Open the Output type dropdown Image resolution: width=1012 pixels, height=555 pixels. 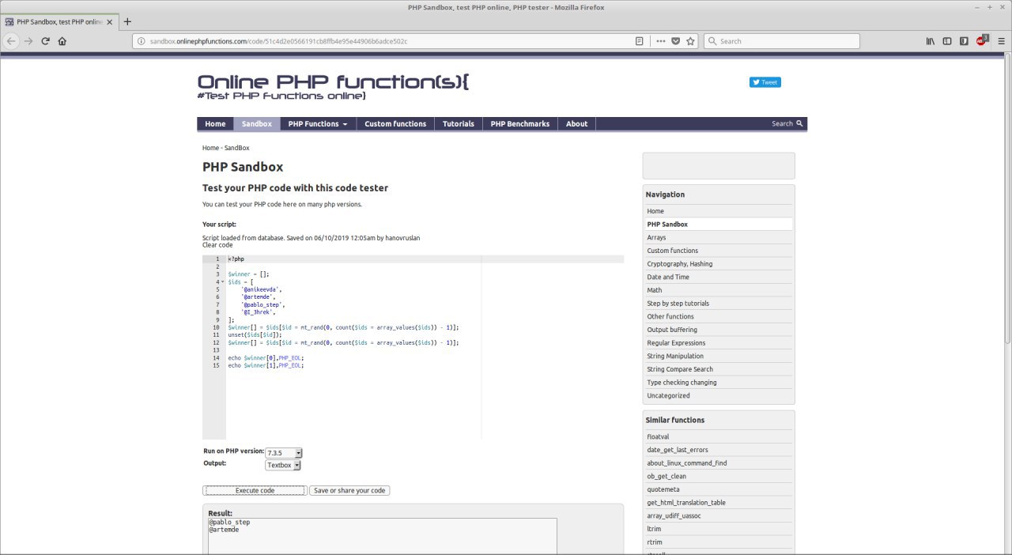(x=284, y=466)
